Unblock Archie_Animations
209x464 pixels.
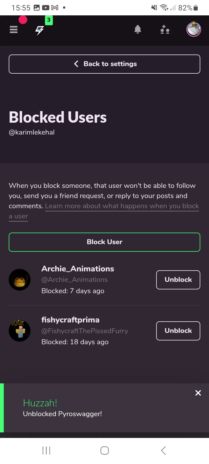[x=178, y=280]
